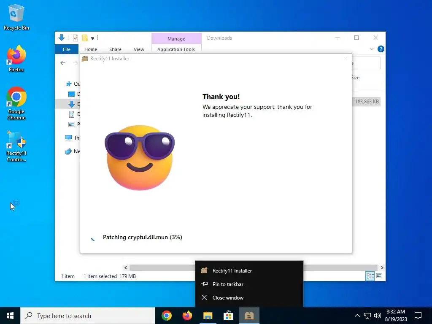Choose Pin to taskbar in jump list

(249, 284)
